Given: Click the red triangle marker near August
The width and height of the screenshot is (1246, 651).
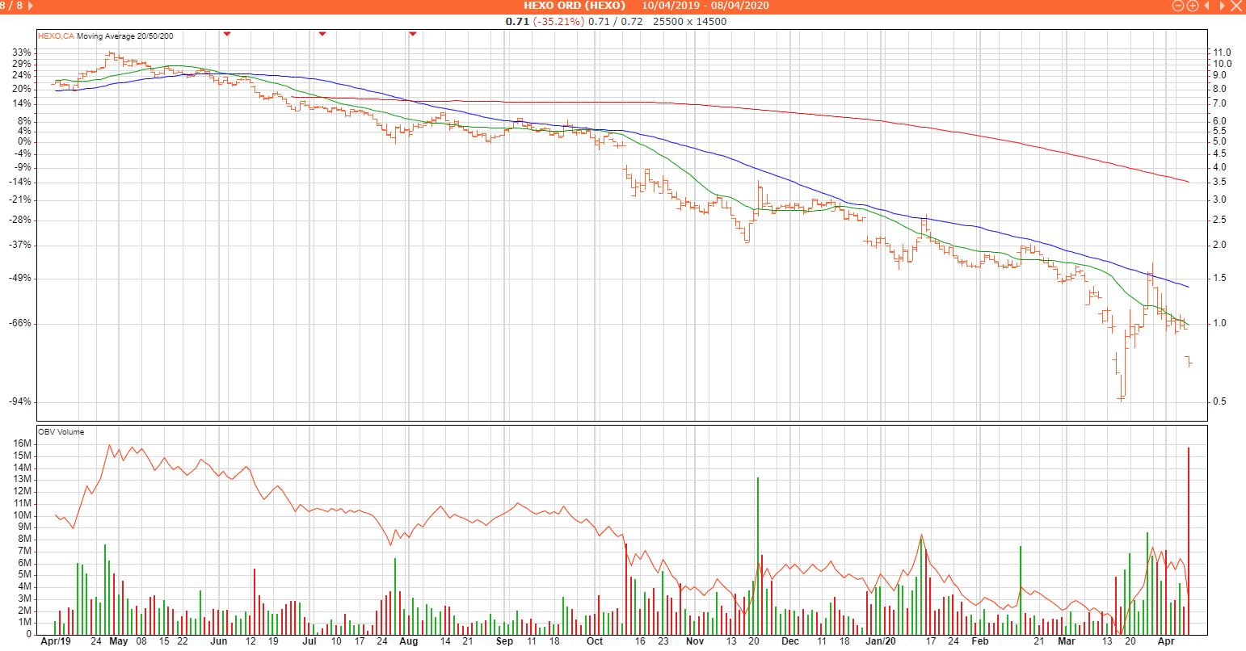Looking at the screenshot, I should pos(413,34).
